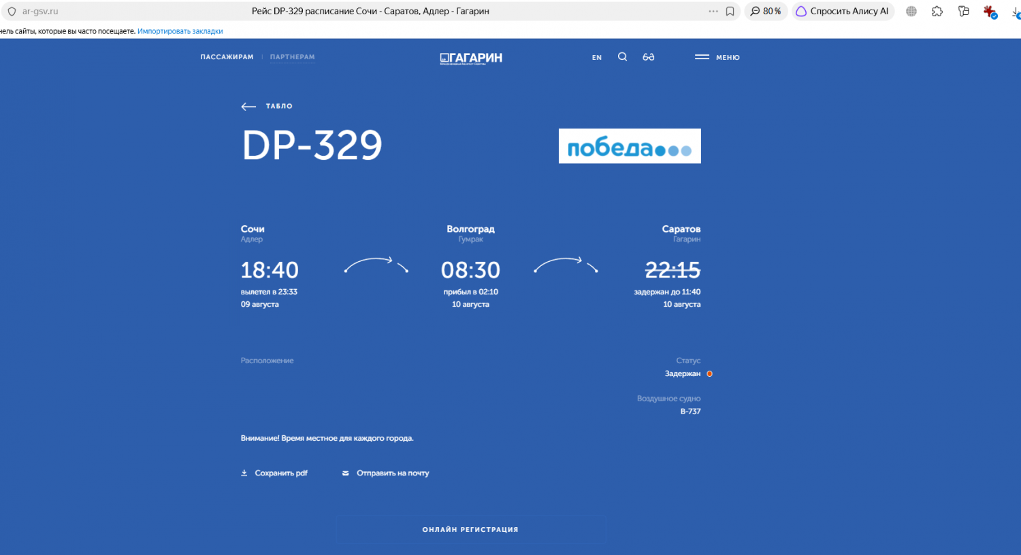The image size is (1021, 555).
Task: Open the three-dots page actions menu
Action: click(713, 12)
